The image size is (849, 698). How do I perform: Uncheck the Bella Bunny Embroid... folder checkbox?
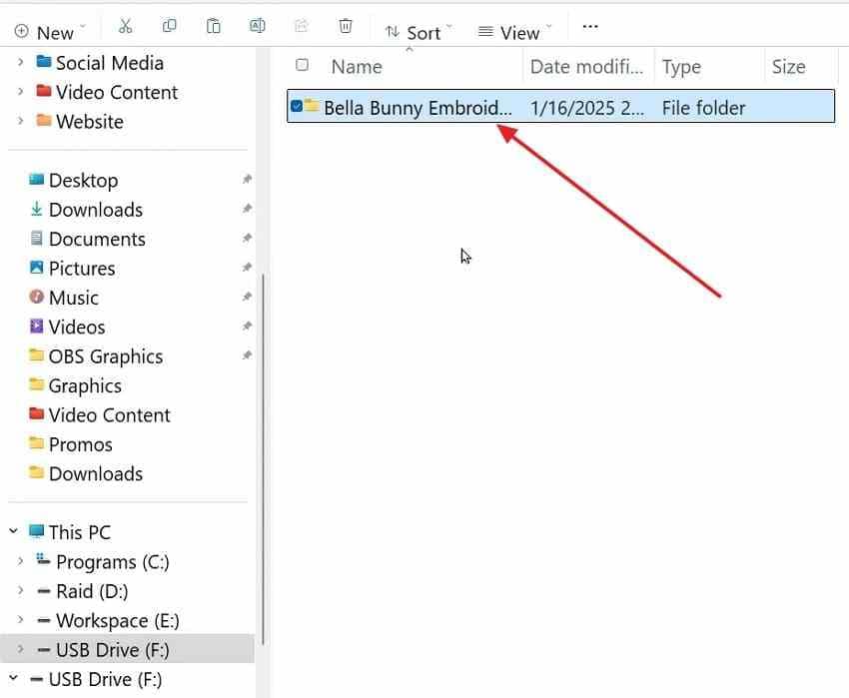click(297, 106)
